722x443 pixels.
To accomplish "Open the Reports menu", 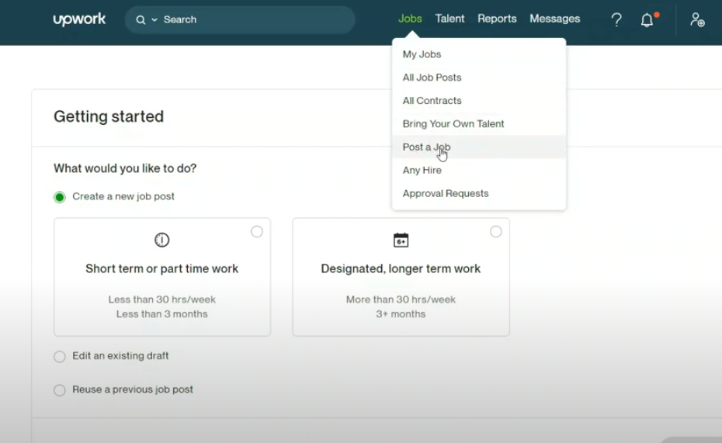I will pos(497,19).
